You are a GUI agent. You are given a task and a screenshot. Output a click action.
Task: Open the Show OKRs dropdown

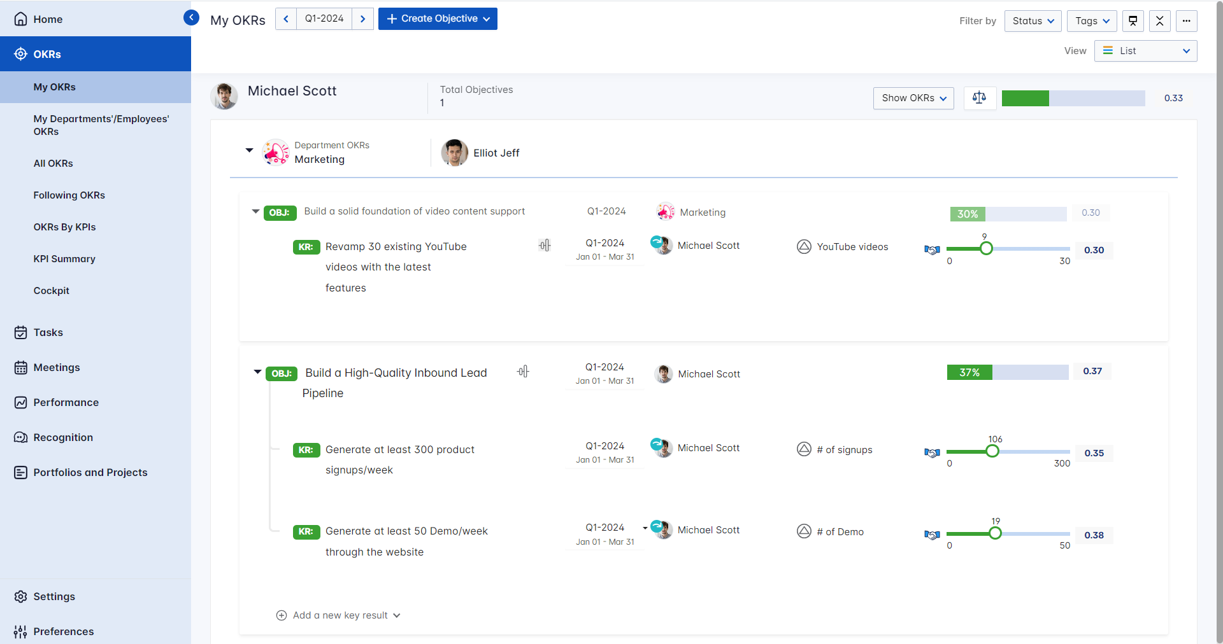913,98
